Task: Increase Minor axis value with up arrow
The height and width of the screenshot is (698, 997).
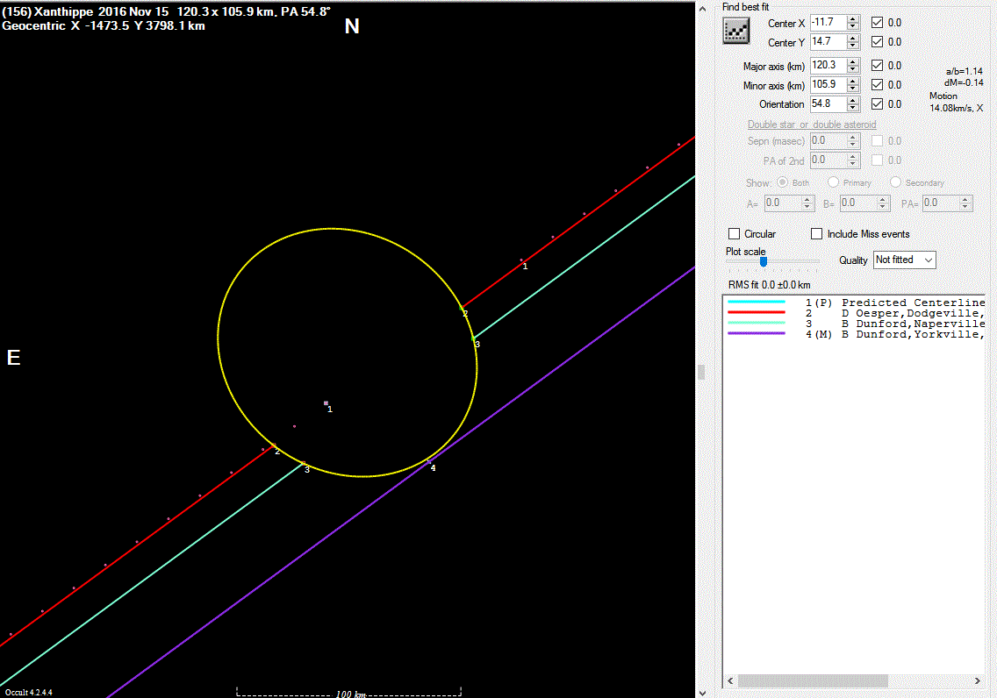Action: click(x=853, y=81)
